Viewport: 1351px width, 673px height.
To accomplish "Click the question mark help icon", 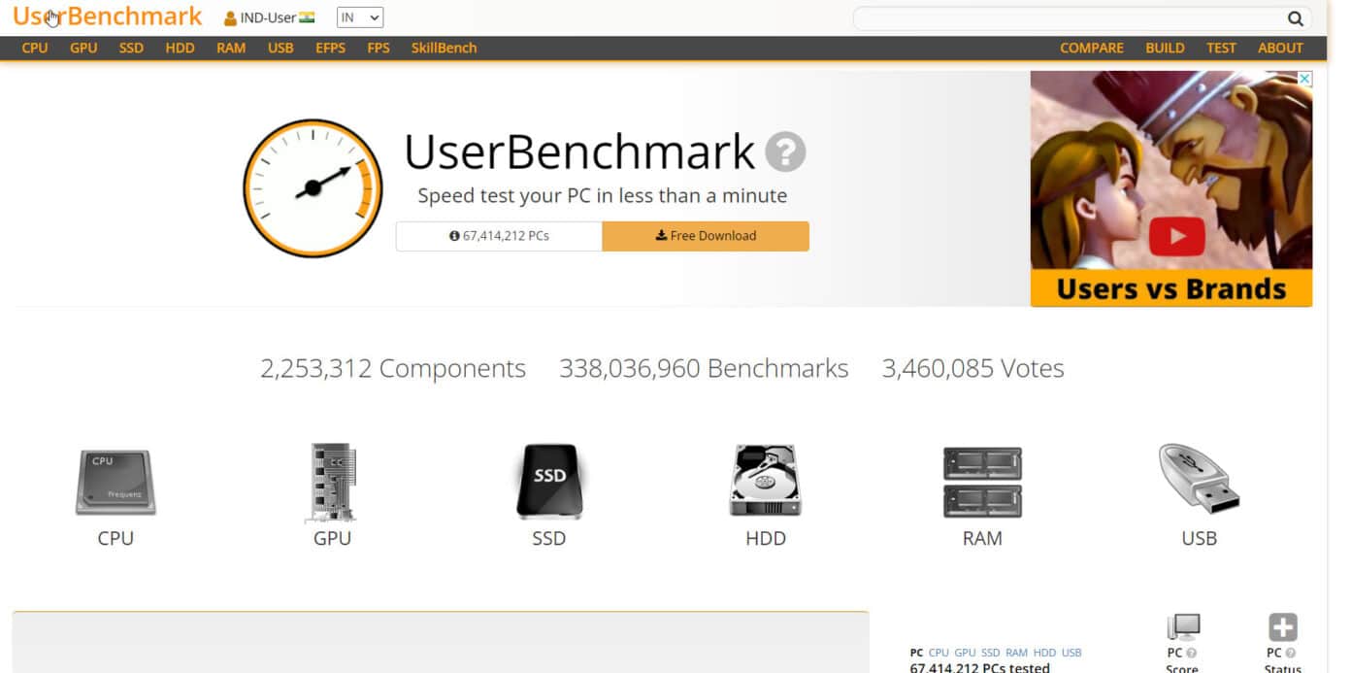I will (x=785, y=152).
